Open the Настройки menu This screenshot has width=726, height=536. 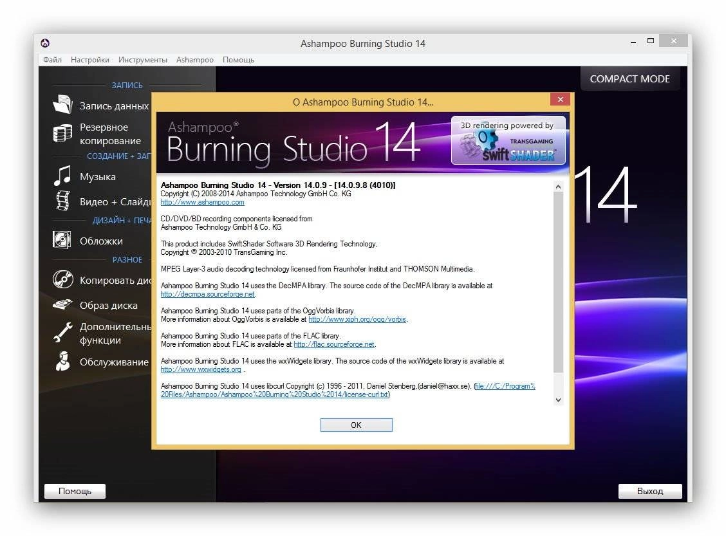[90, 60]
